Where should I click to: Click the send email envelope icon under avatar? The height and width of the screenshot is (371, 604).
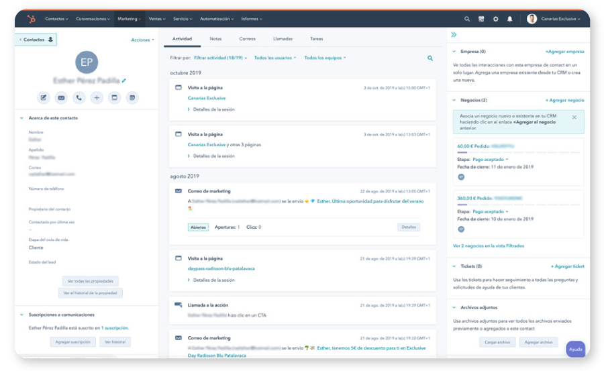(61, 98)
